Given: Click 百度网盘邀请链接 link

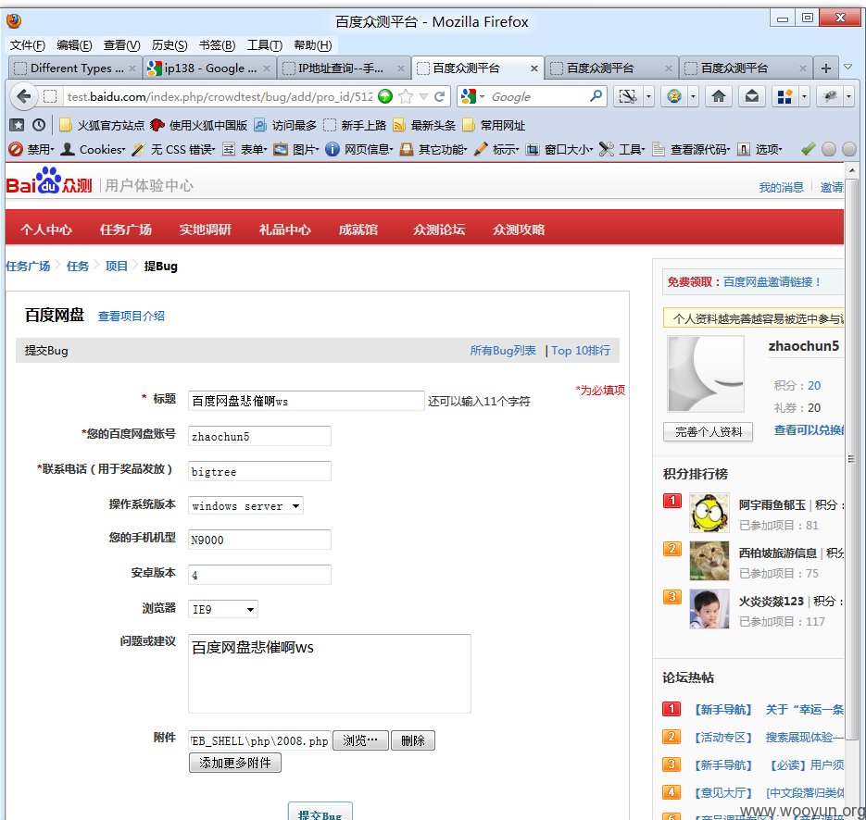Looking at the screenshot, I should tap(772, 282).
